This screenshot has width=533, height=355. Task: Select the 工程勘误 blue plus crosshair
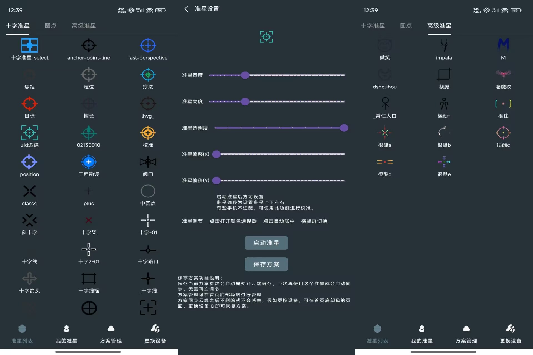(89, 162)
